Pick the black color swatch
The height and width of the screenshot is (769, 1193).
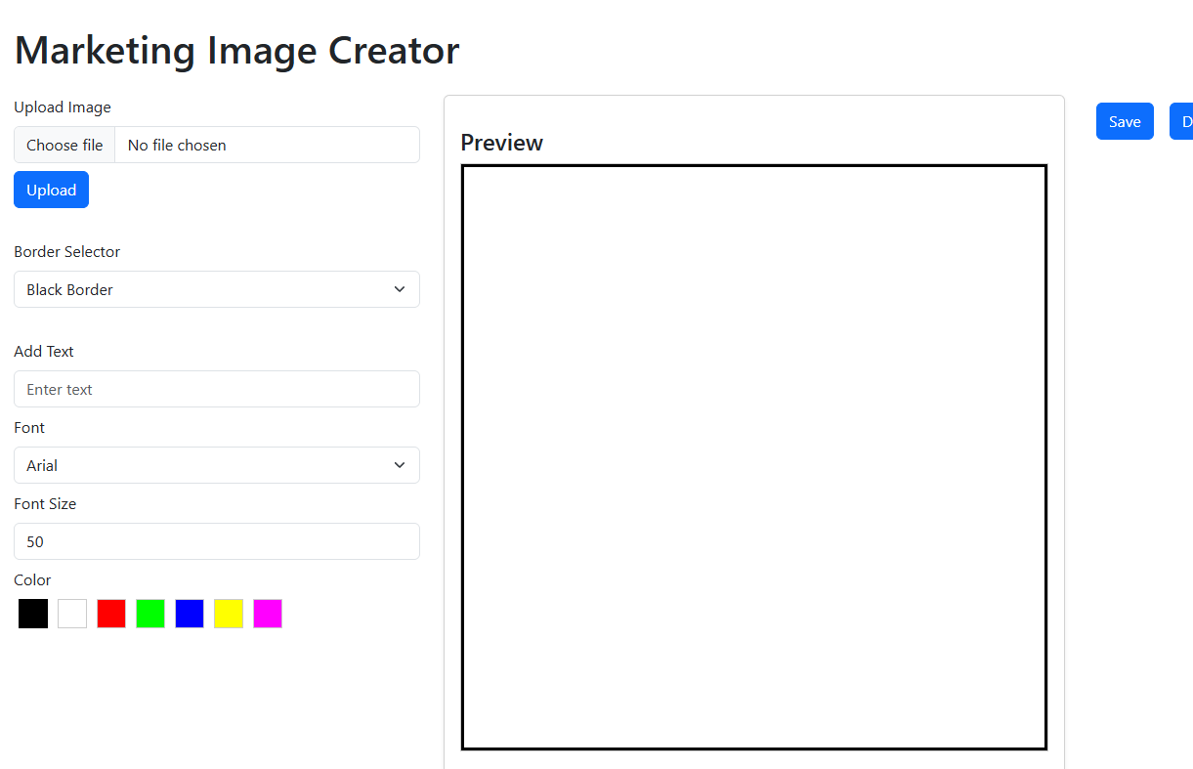tap(32, 614)
